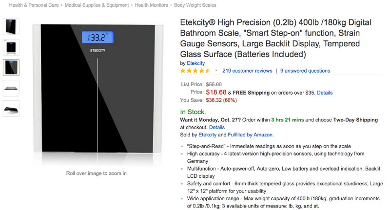
Task: Open the Details link after 'at checkout'
Action: click(217, 127)
